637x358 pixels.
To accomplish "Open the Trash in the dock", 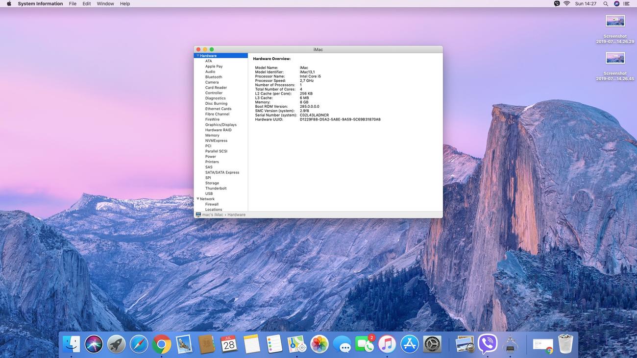I will coord(565,344).
